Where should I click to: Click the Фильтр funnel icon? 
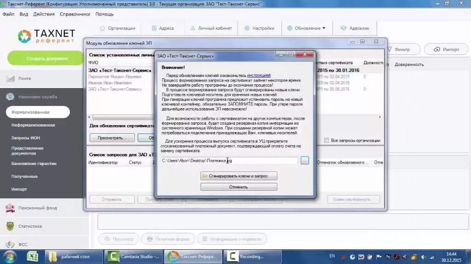[x=390, y=49]
